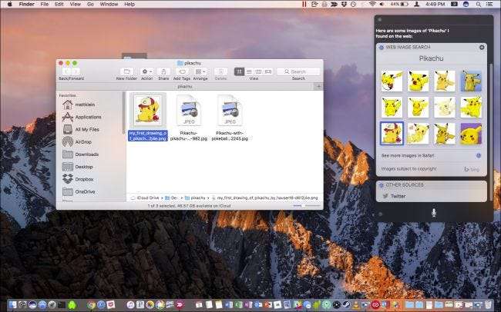Screen dimensions: 501x312
Task: Open Google Chrome from the Dock
Action: pyautogui.click(x=92, y=305)
